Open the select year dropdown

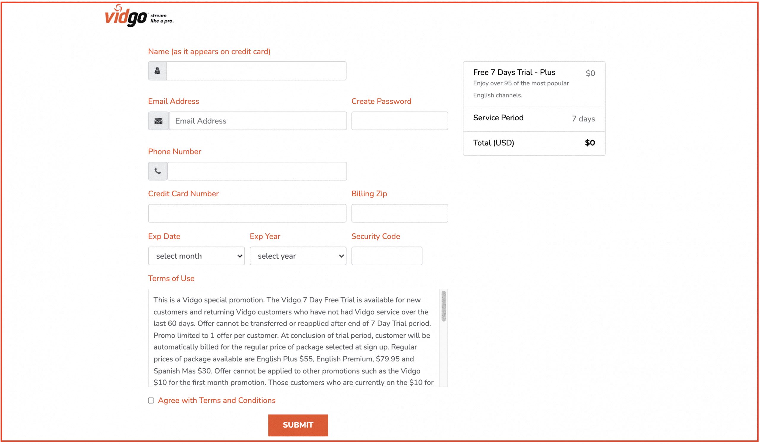(298, 256)
